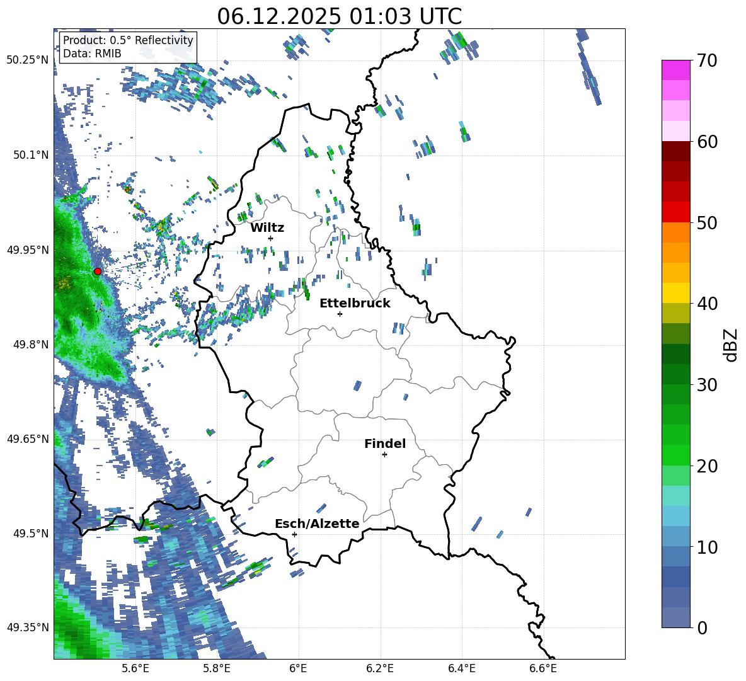Click the 6.6°E longitude label
Screen dimensions: 746x681
click(x=543, y=668)
